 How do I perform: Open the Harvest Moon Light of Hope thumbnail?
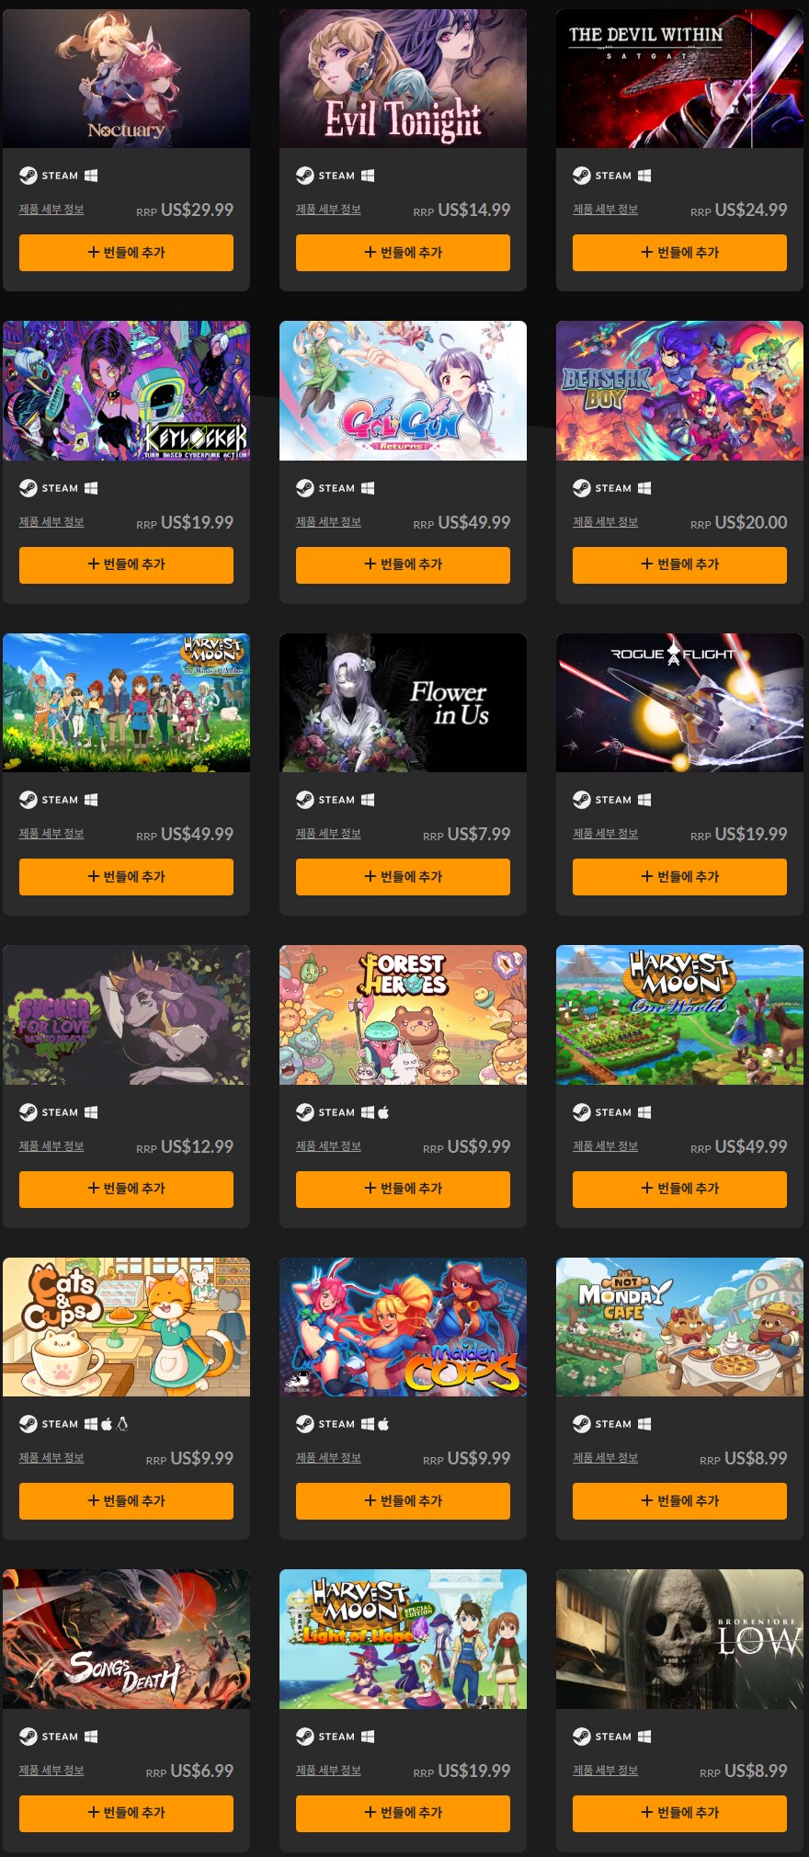(403, 1639)
